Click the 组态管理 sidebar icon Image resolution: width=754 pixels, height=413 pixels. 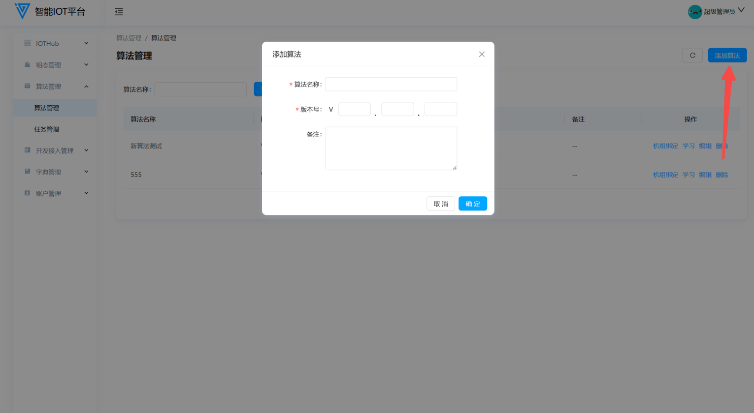27,65
